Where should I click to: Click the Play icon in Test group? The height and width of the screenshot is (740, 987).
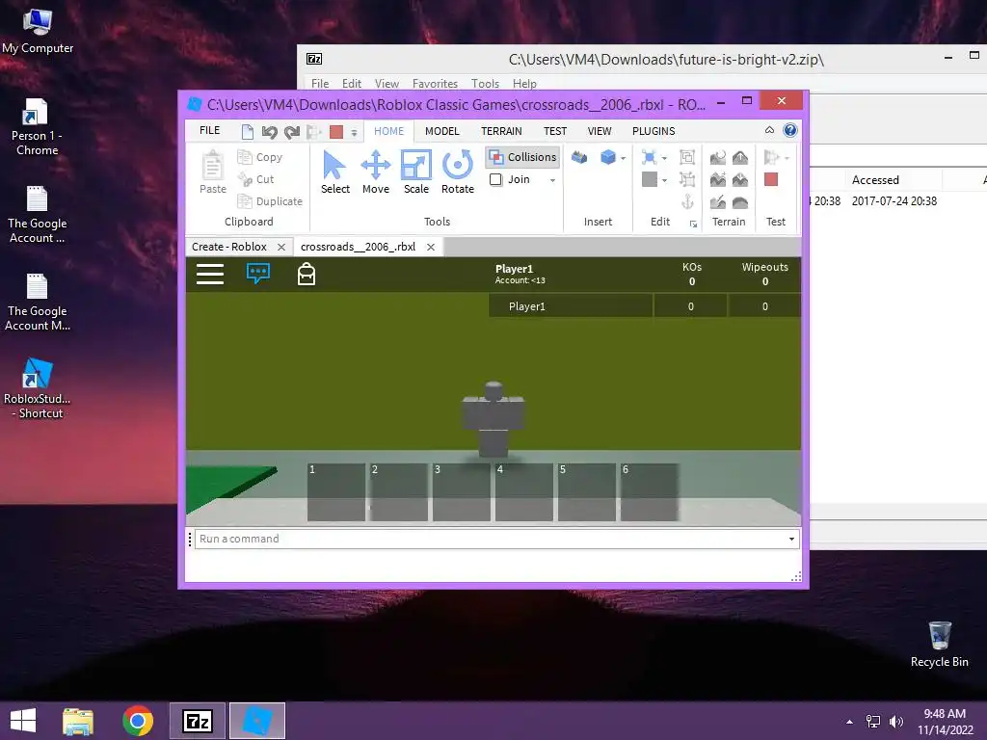click(771, 157)
